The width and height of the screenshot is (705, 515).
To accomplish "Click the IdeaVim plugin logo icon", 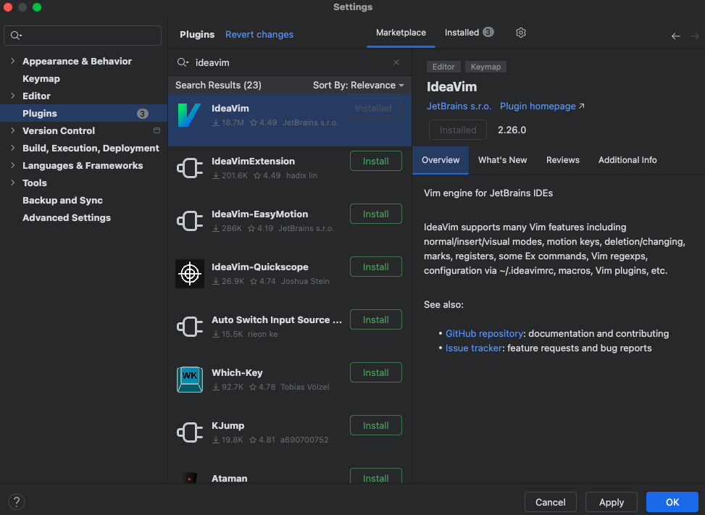I will pyautogui.click(x=189, y=115).
